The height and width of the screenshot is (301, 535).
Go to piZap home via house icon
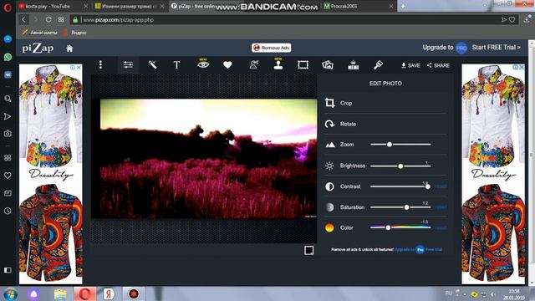pyautogui.click(x=69, y=48)
